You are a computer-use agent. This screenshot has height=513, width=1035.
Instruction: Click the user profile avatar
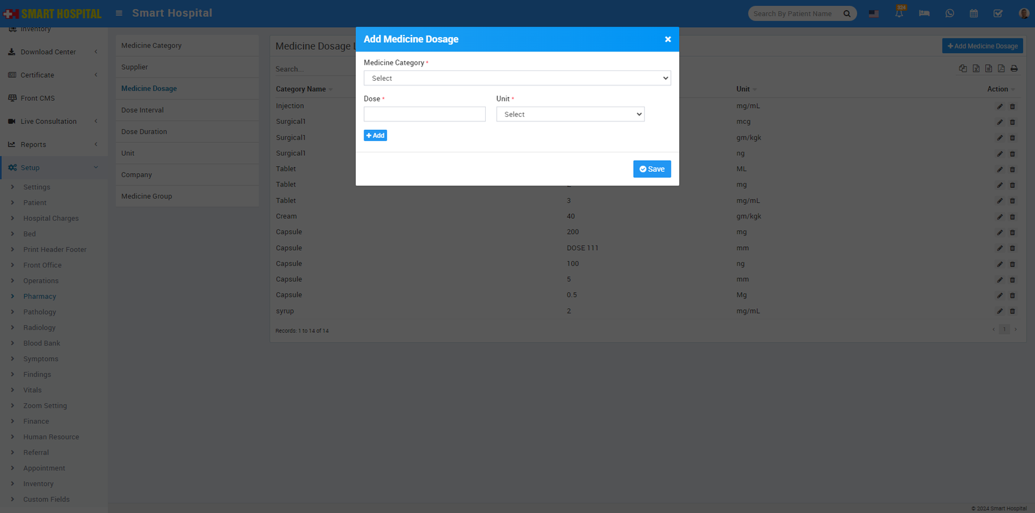coord(1023,14)
